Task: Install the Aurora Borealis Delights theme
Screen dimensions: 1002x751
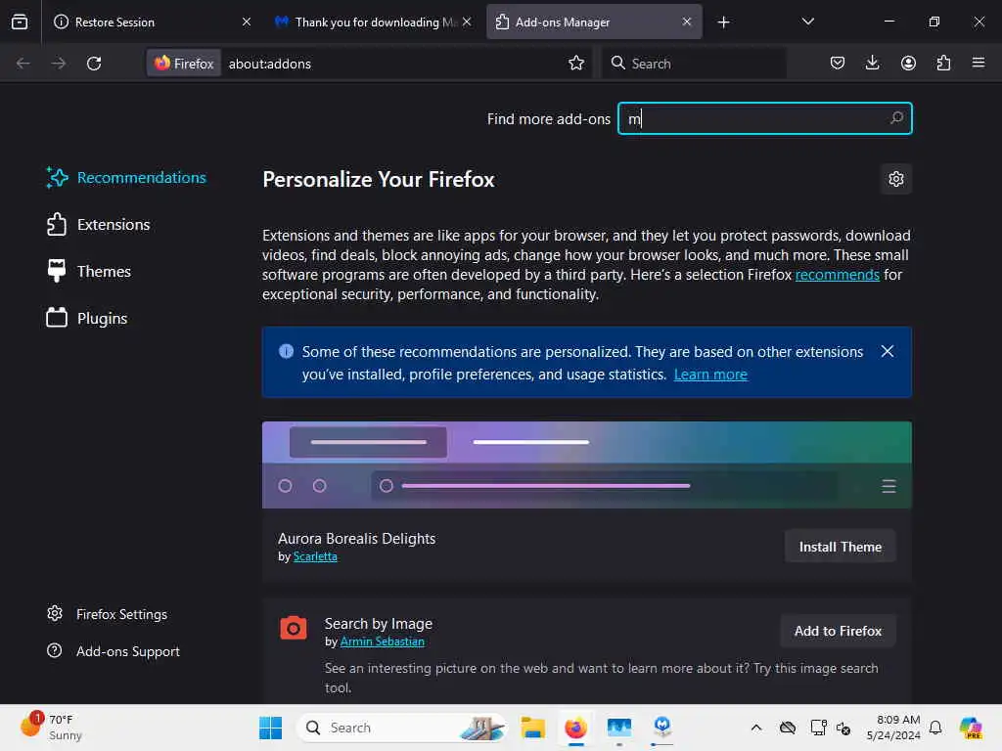Action: (840, 547)
